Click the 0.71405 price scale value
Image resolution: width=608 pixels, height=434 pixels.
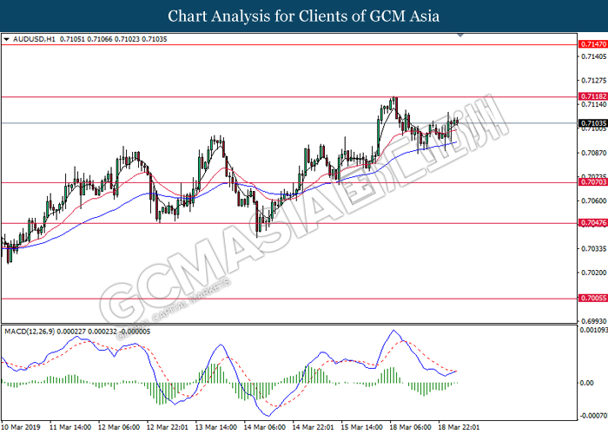pyautogui.click(x=593, y=56)
